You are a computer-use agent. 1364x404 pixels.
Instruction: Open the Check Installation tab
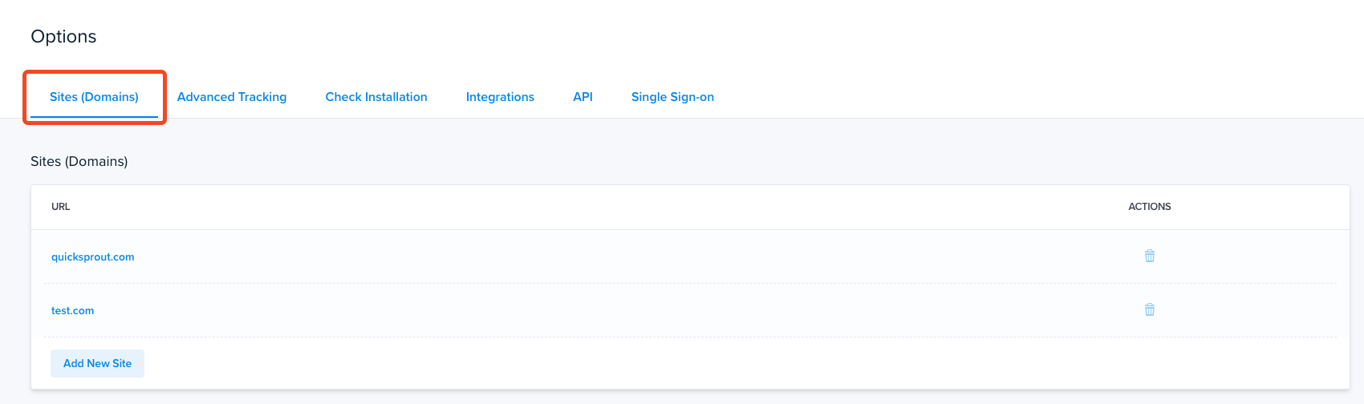coord(376,97)
